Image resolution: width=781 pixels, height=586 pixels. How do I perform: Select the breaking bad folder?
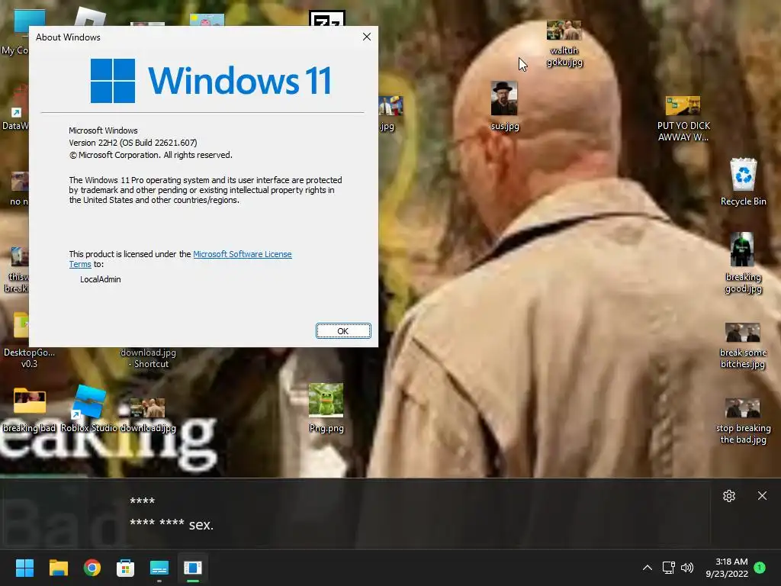point(30,410)
